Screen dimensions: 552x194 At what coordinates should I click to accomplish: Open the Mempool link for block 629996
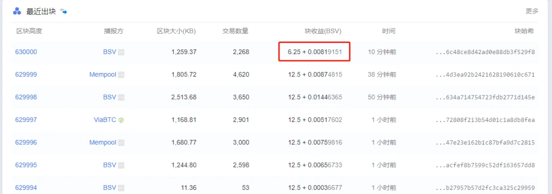tap(103, 142)
